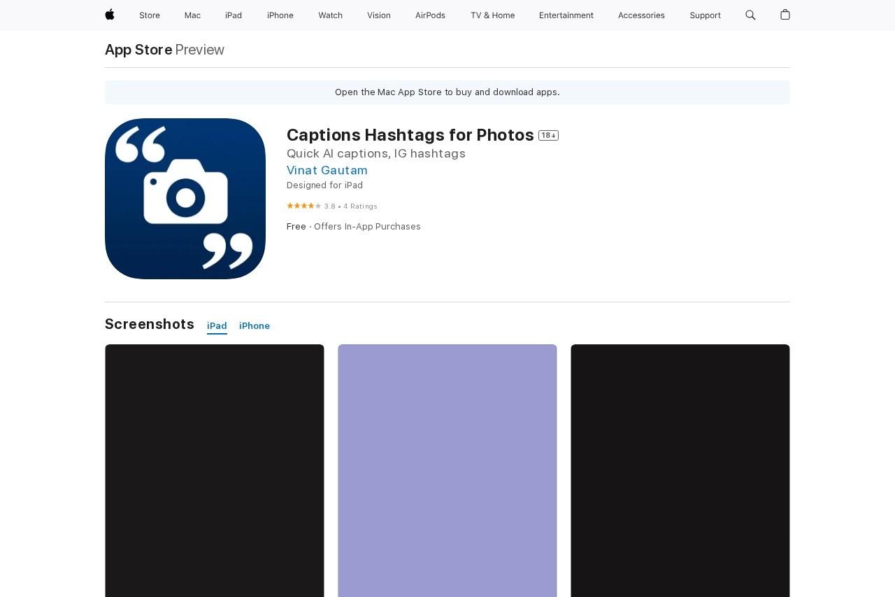The image size is (895, 597).
Task: Go to iPad in navigation bar
Action: point(234,15)
